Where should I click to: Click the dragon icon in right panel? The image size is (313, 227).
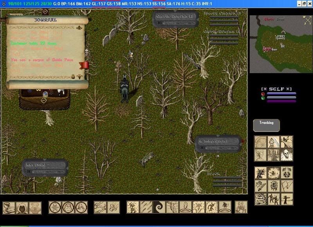(261, 173)
